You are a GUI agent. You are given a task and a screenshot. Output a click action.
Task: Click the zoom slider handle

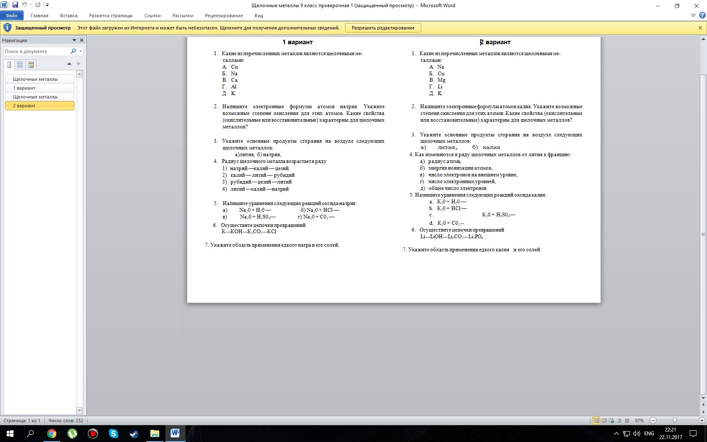coord(675,421)
